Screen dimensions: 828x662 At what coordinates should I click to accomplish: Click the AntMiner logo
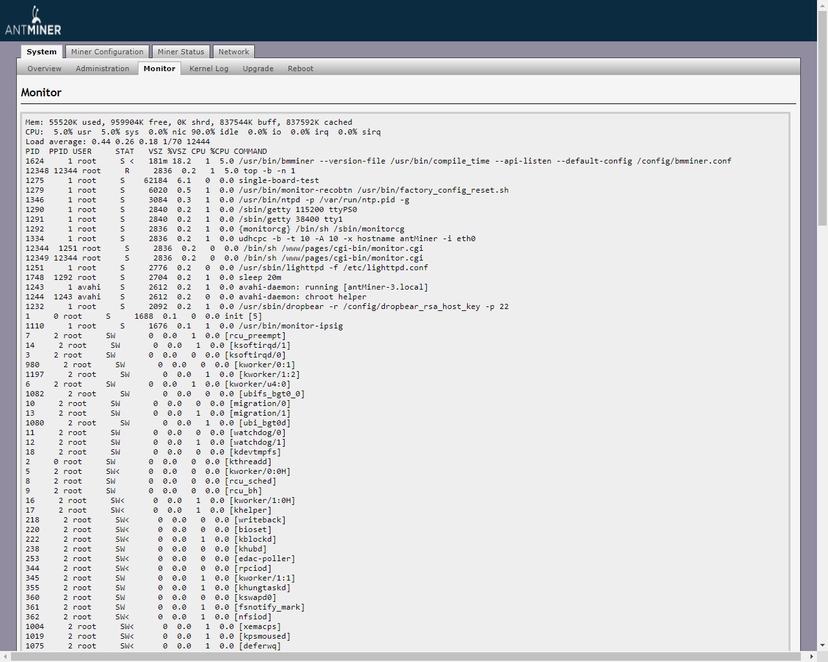click(x=33, y=21)
